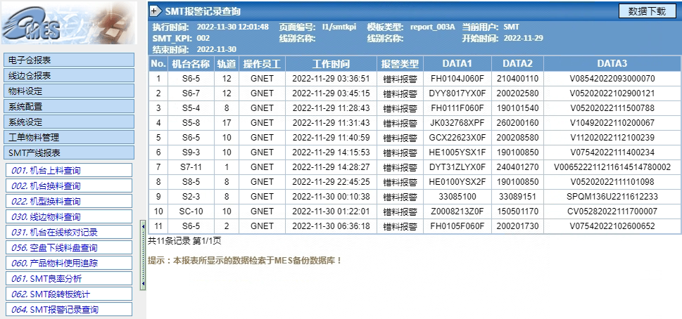Open 030. 线边物料查询 report link
The image size is (682, 319).
(x=69, y=217)
